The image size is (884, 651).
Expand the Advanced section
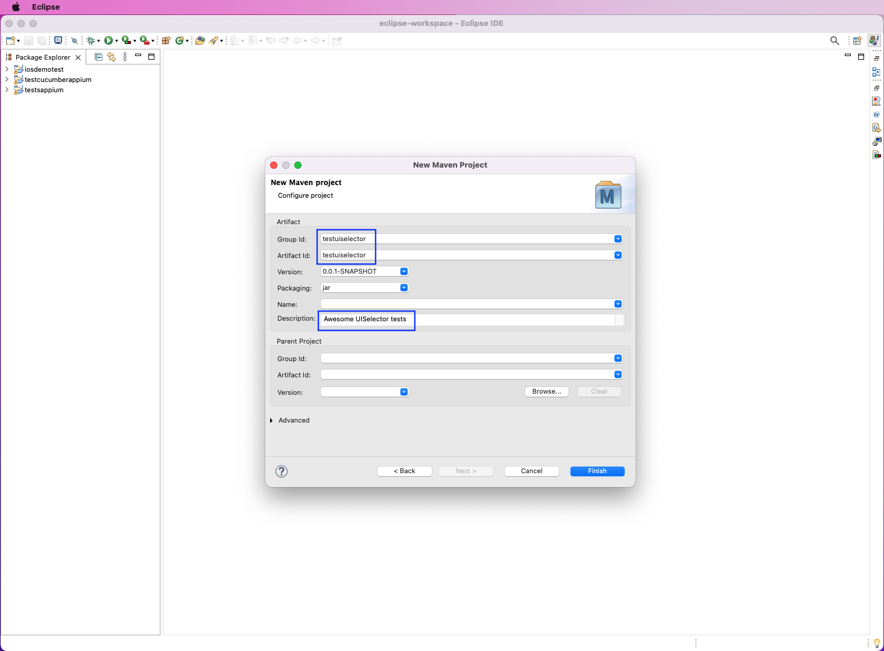coord(294,420)
